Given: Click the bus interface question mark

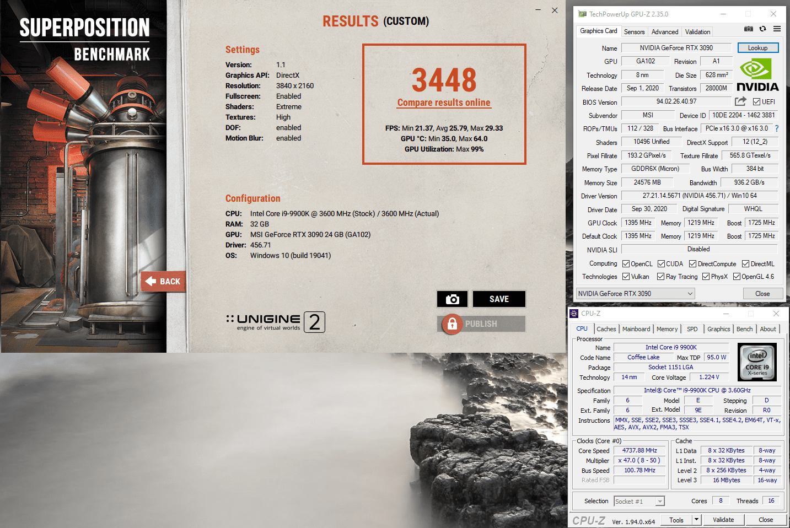Looking at the screenshot, I should click(x=777, y=128).
